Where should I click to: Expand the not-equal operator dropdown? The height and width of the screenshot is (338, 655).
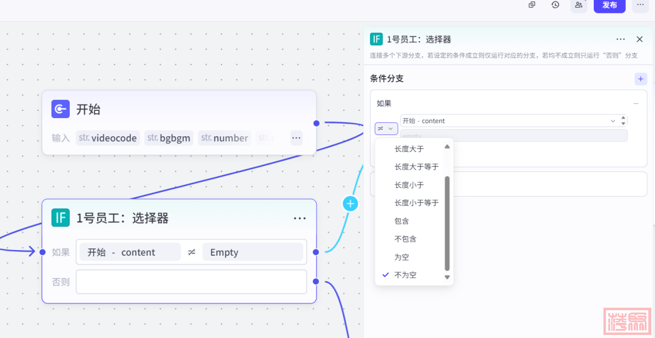386,128
